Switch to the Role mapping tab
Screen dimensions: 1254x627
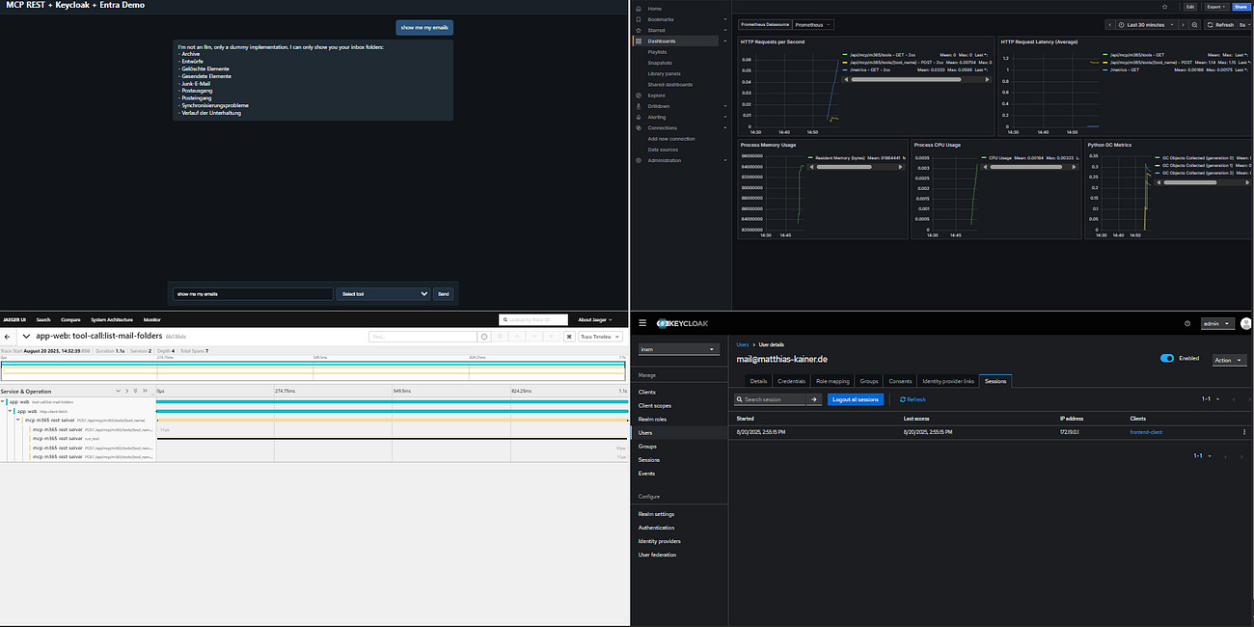click(x=832, y=382)
